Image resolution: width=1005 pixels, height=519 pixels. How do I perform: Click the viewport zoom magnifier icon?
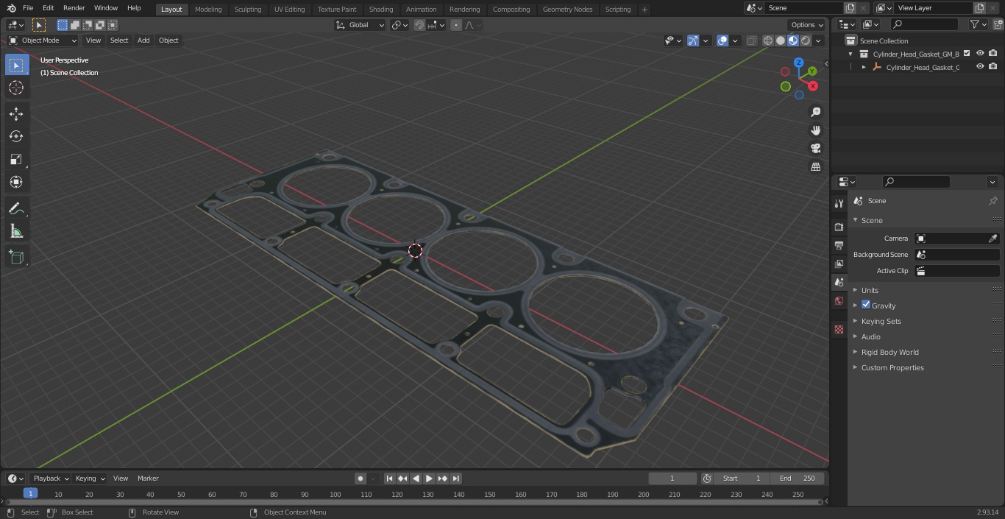815,112
